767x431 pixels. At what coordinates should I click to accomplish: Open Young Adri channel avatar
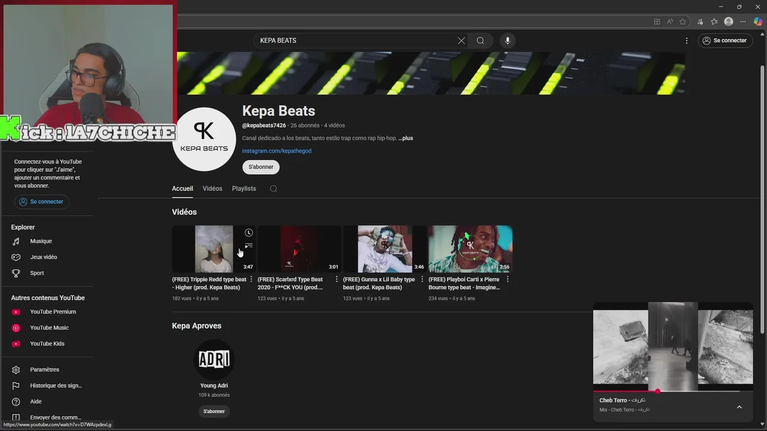point(214,359)
